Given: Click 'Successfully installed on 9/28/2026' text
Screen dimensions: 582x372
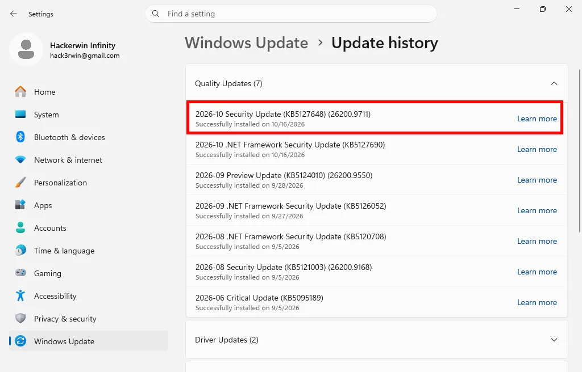Looking at the screenshot, I should 249,185.
